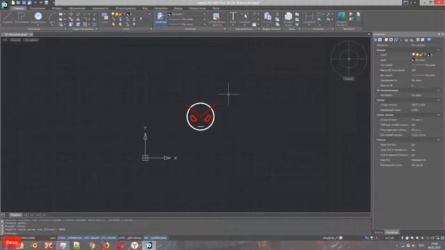The height and width of the screenshot is (250, 445).
Task: Switch to the Оформление ribbon tab
Action: (77, 8)
